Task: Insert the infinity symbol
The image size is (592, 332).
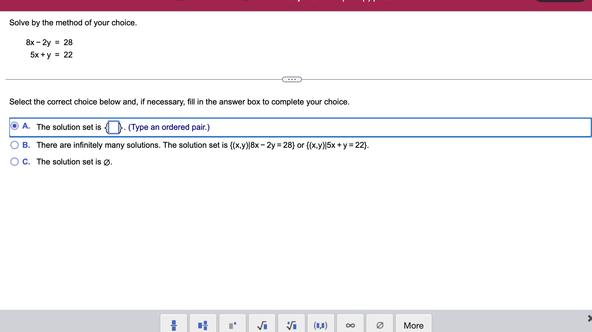Action: pos(350,324)
